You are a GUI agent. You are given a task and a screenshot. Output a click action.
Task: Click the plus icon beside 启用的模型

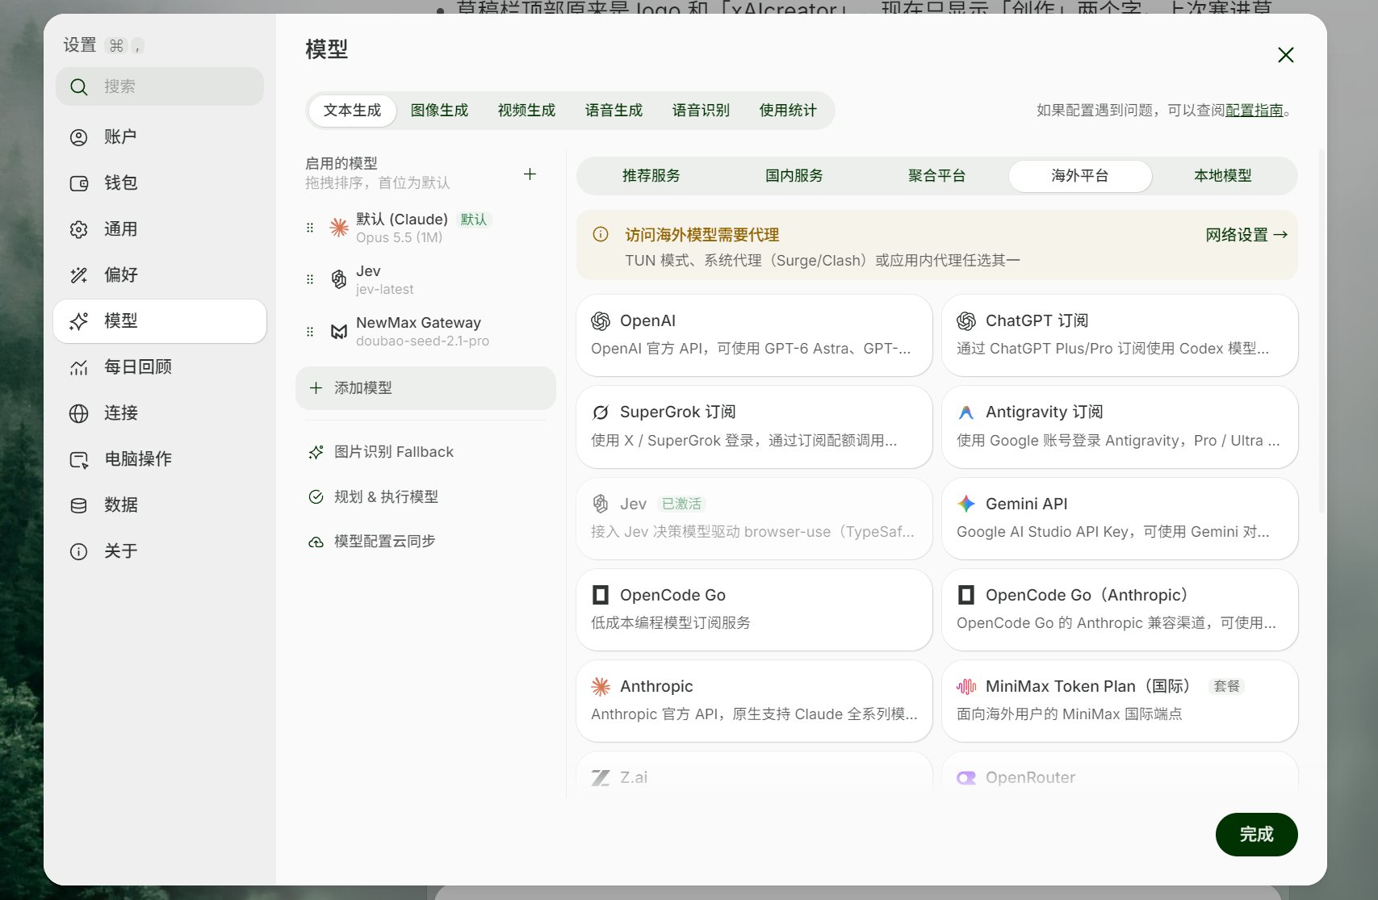coord(530,174)
